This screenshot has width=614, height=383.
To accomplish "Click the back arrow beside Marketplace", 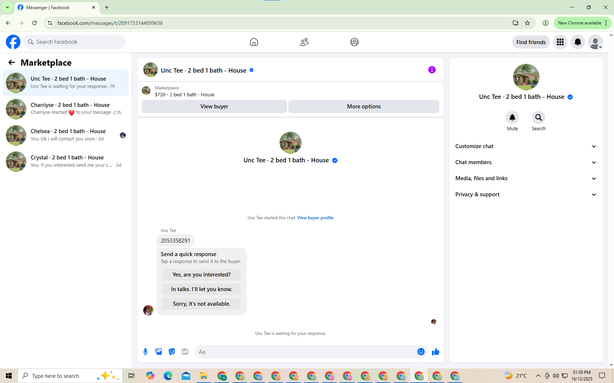I will (x=12, y=62).
